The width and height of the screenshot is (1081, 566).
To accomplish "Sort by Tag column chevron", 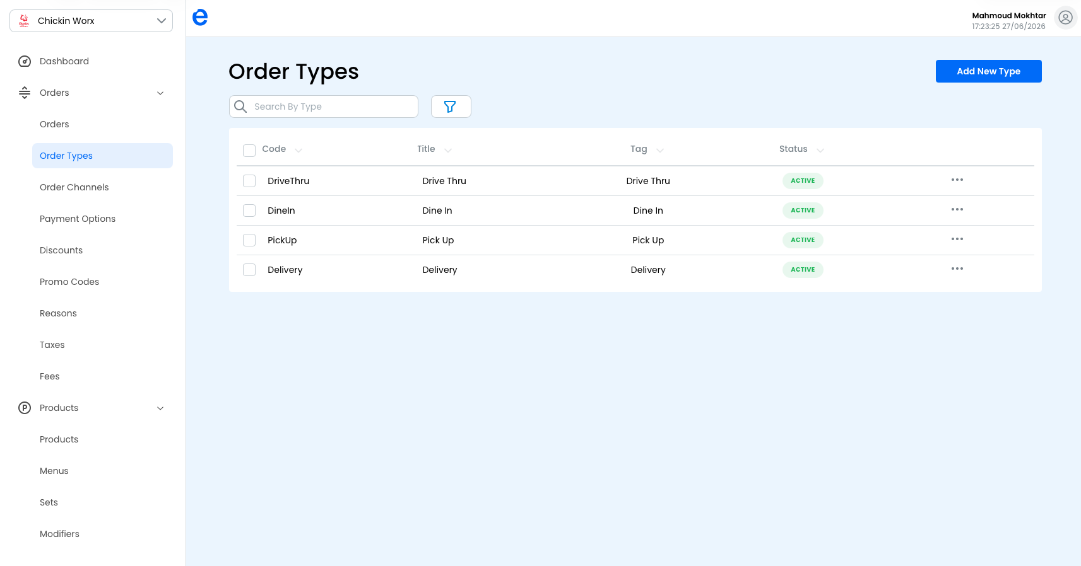I will click(x=660, y=150).
